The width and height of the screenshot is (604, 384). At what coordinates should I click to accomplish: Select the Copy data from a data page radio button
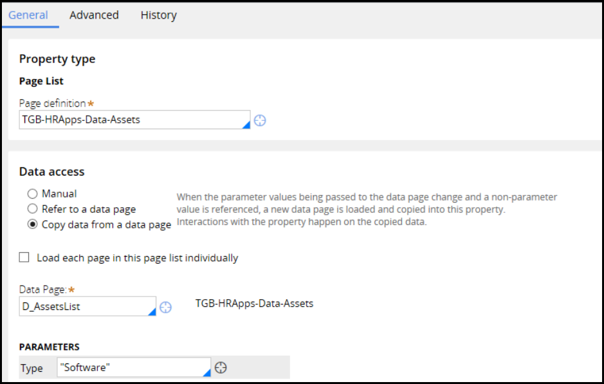click(x=33, y=224)
